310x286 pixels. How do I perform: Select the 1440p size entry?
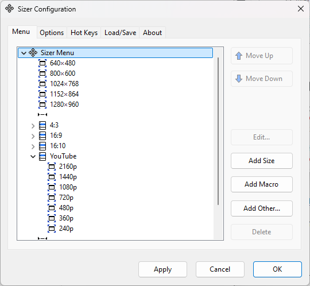pyautogui.click(x=68, y=177)
